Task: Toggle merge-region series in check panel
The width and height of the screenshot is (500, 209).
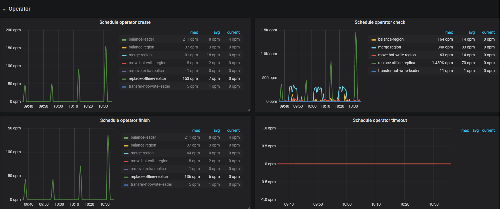Action: click(389, 47)
